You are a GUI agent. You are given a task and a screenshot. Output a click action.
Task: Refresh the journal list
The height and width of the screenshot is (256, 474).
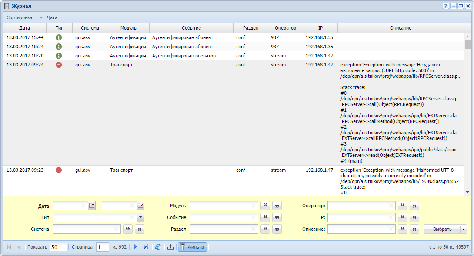pyautogui.click(x=158, y=247)
